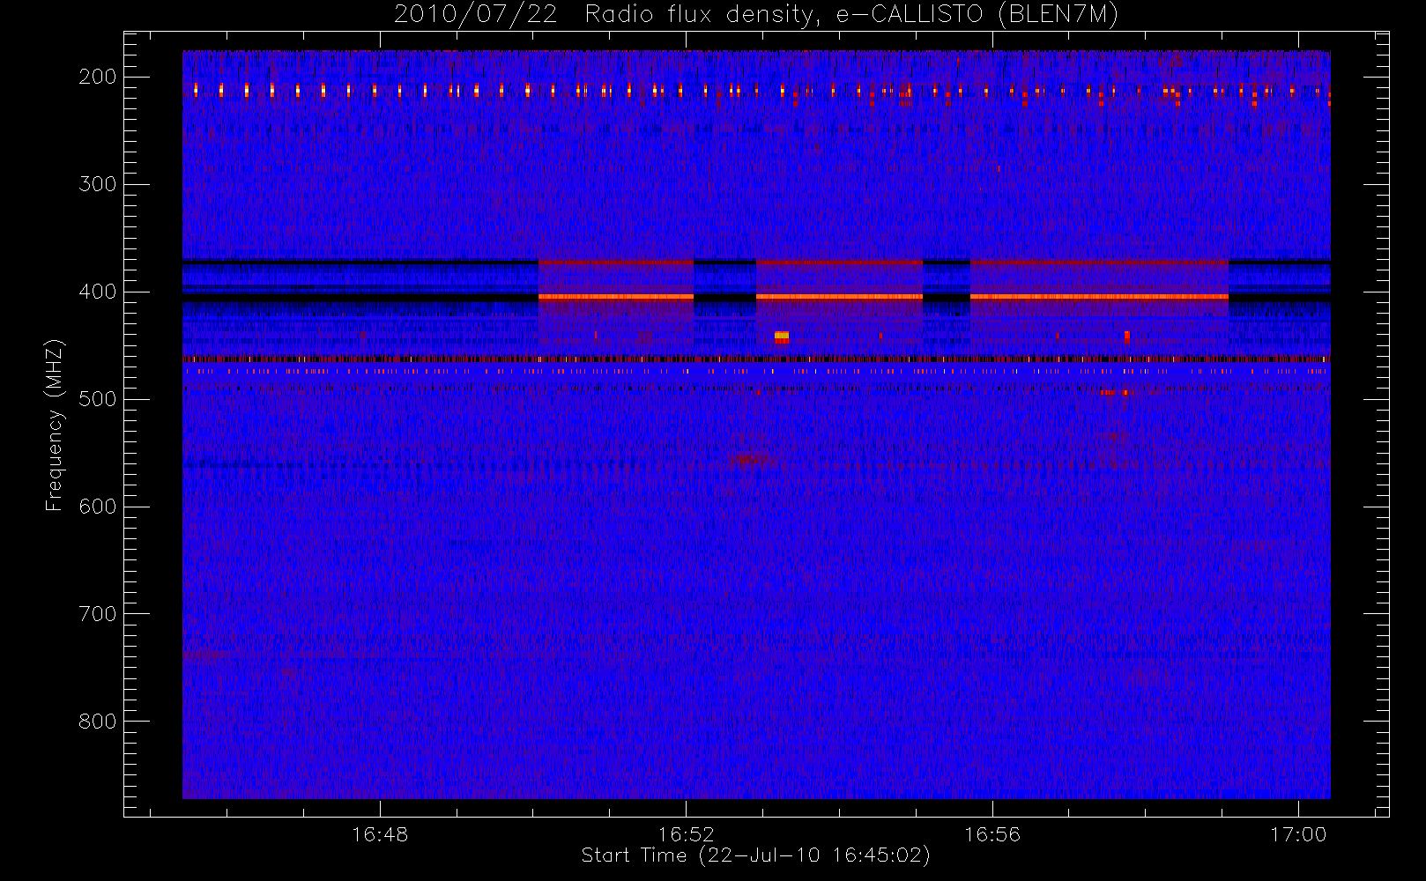This screenshot has width=1426, height=881.
Task: Click the 'Frequency (MHz)' axis label
Action: (55, 425)
